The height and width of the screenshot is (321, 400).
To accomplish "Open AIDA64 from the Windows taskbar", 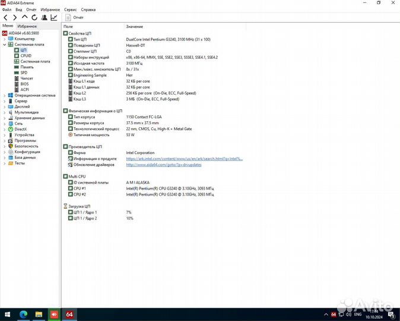I will click(x=69, y=313).
